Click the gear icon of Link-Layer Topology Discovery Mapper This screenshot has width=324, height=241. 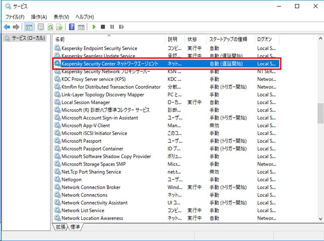coord(57,94)
